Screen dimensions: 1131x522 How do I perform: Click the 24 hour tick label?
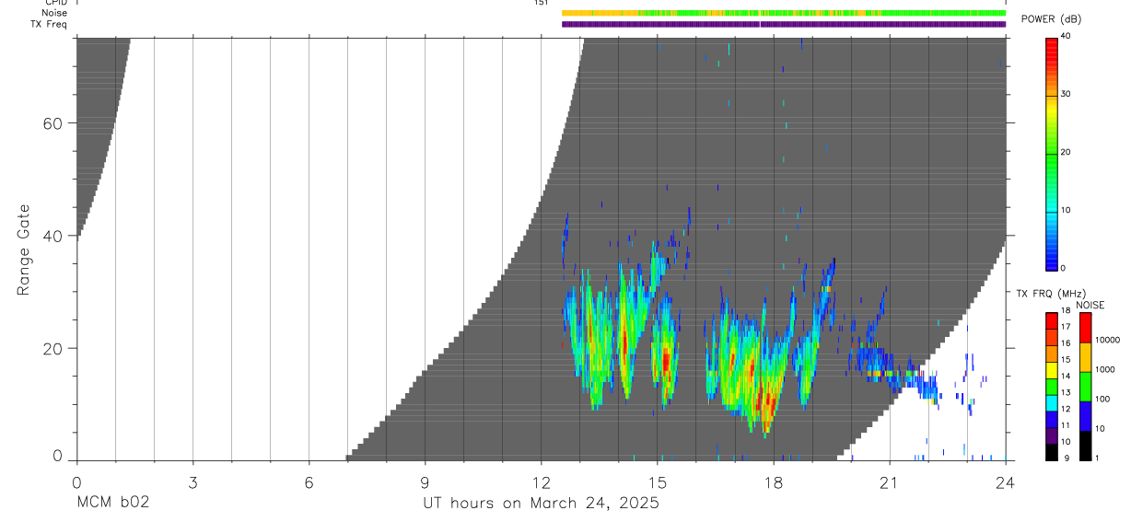(x=1006, y=481)
